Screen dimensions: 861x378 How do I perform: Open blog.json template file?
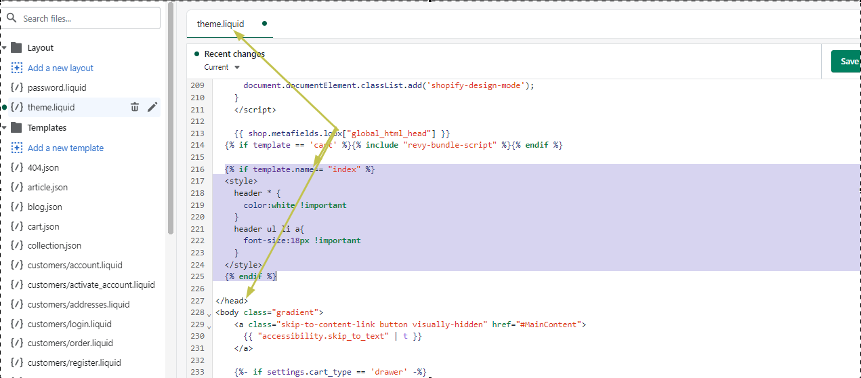point(45,207)
